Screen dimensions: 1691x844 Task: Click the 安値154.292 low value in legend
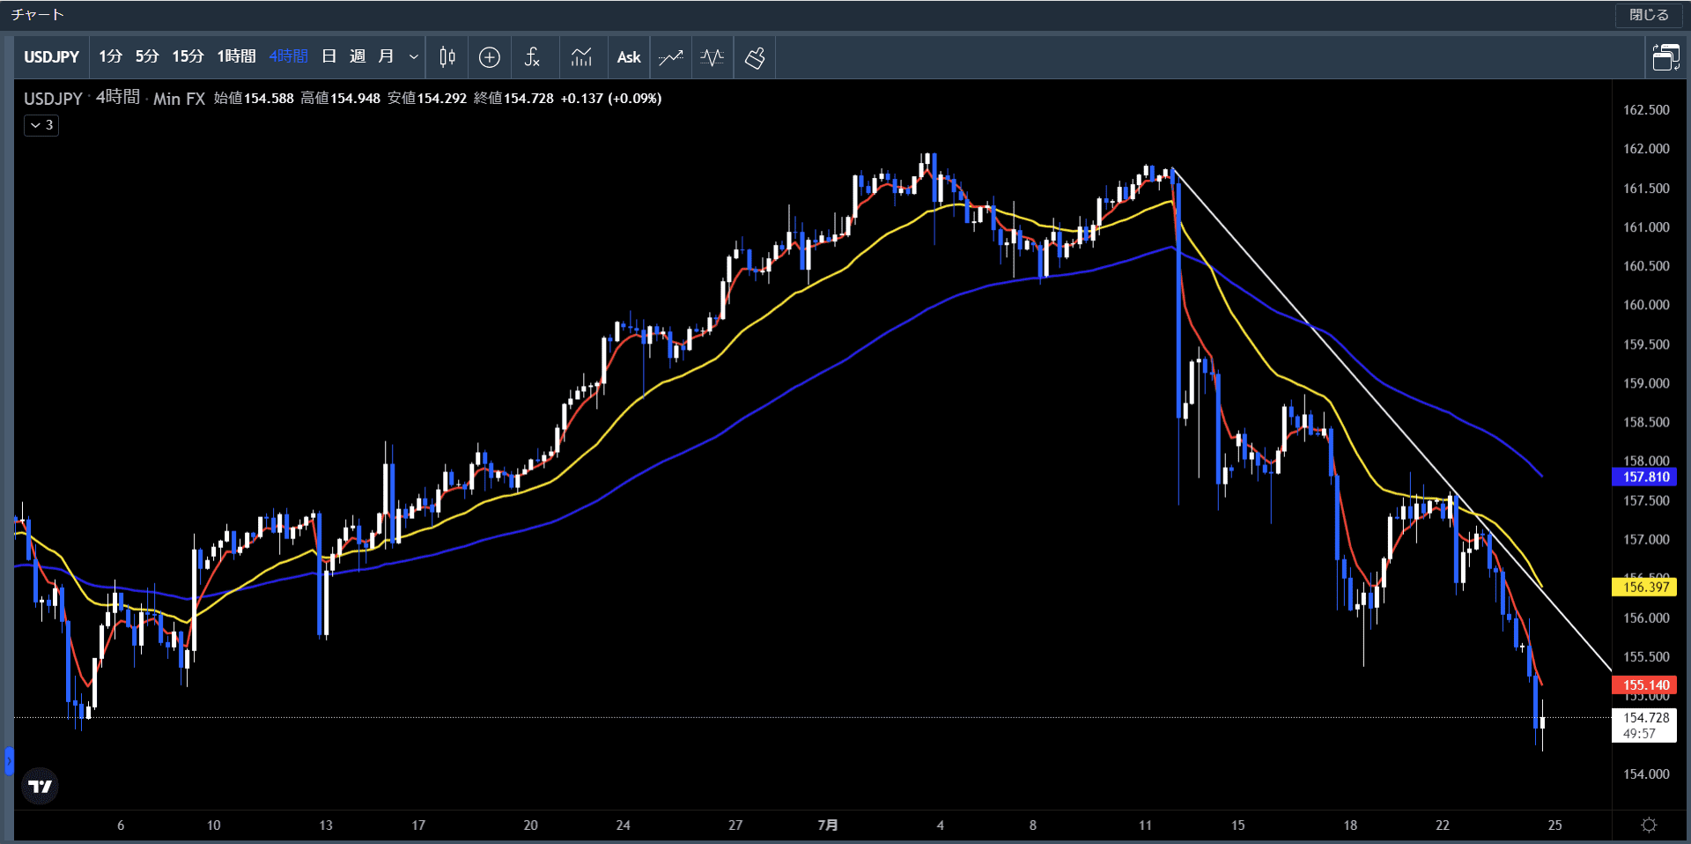point(427,99)
